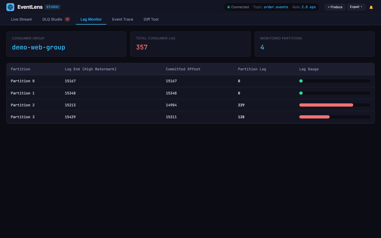Select the Partition 2 row label
The height and width of the screenshot is (238, 381).
(23, 105)
